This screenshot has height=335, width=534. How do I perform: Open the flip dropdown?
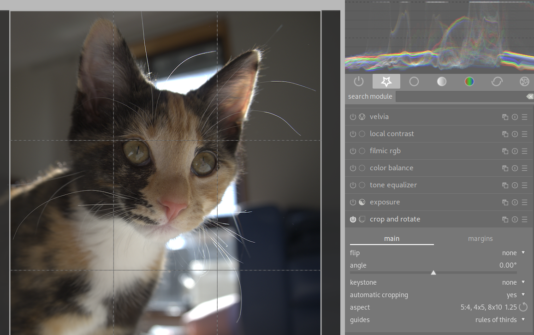pyautogui.click(x=514, y=253)
